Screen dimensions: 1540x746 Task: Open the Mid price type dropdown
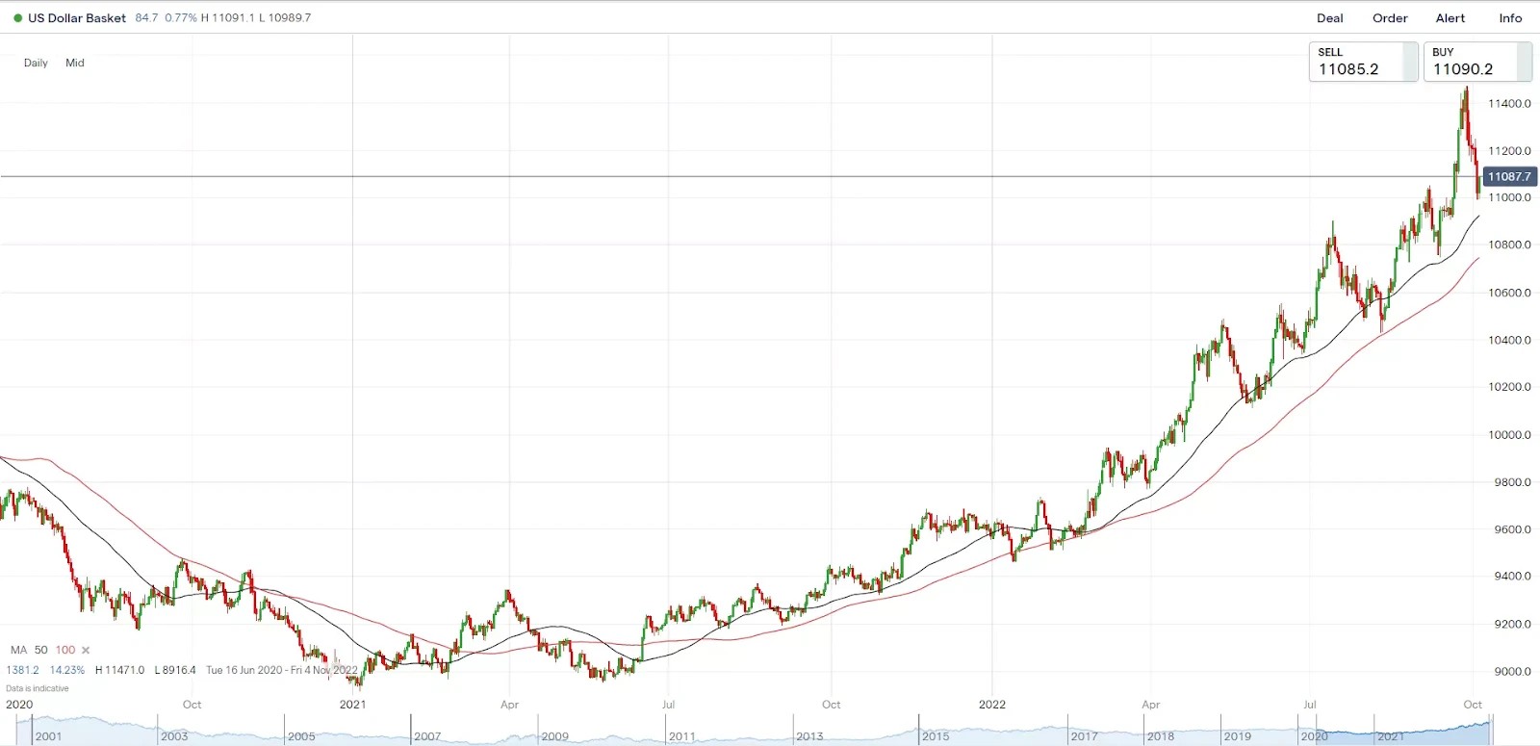(x=75, y=63)
